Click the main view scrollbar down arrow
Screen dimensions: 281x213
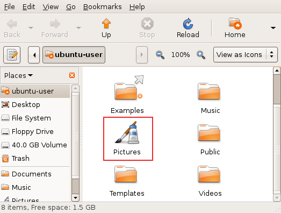(277, 198)
